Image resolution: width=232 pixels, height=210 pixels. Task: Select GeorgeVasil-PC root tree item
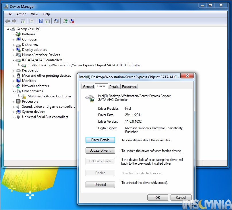[x=28, y=29]
